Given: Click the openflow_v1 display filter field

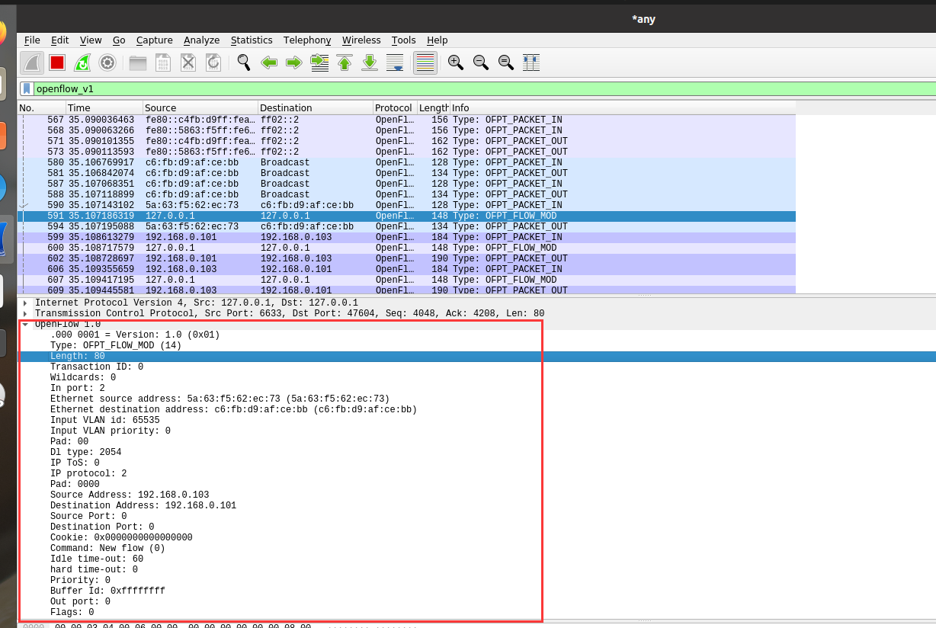Looking at the screenshot, I should (485, 89).
